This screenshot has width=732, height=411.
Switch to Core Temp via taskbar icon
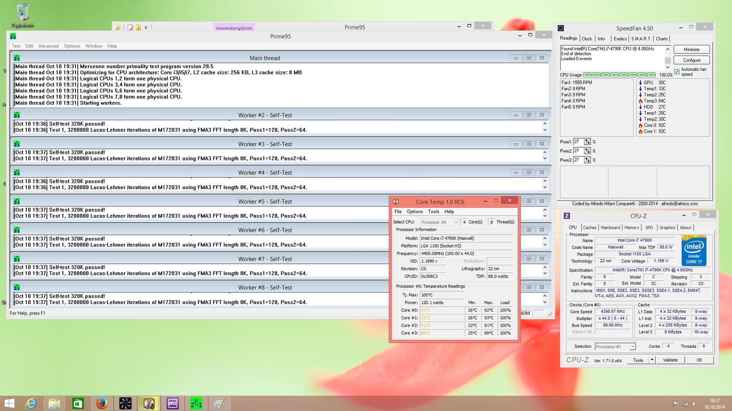pyautogui.click(x=149, y=403)
